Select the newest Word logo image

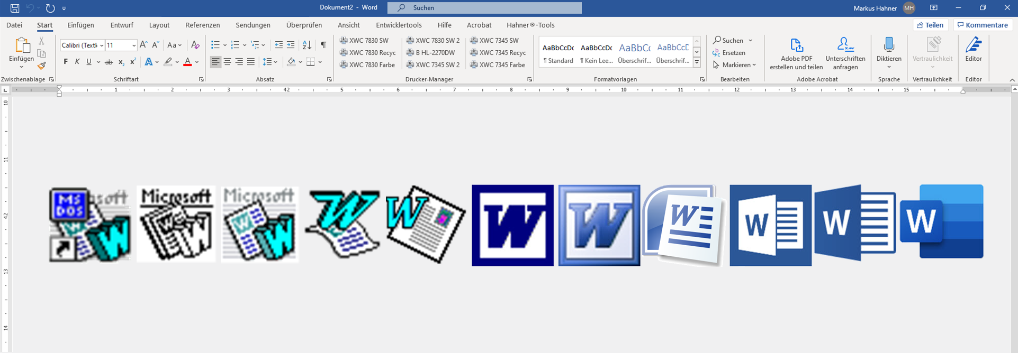pyautogui.click(x=942, y=221)
